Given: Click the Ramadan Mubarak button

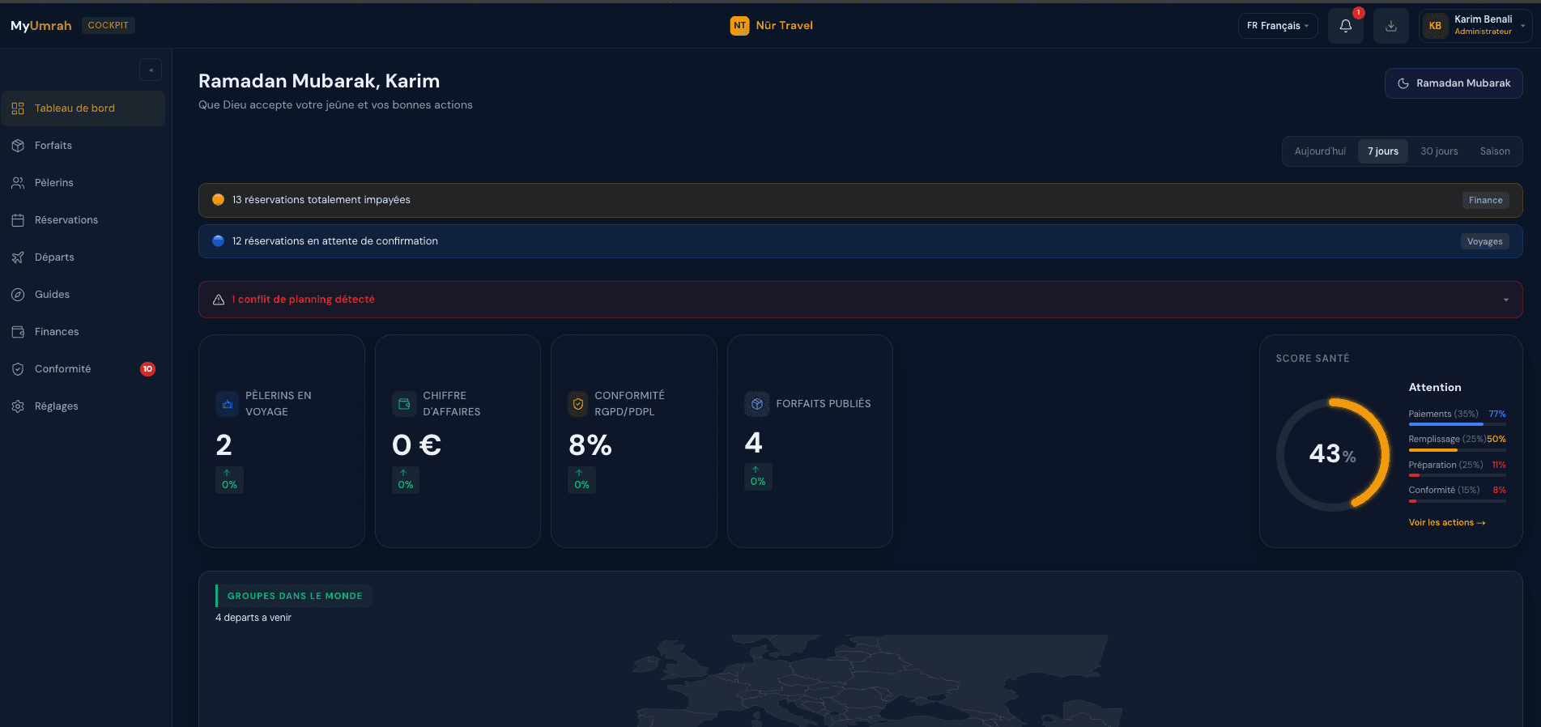Looking at the screenshot, I should (x=1454, y=83).
